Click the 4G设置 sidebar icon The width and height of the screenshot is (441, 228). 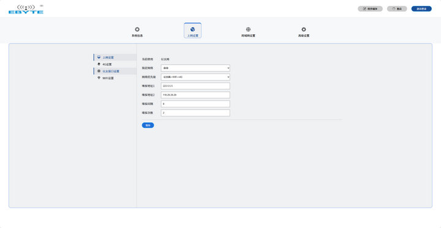tap(99, 64)
